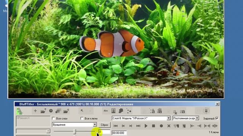
Task: Click the rotation value slider handle
Action: [x=74, y=131]
